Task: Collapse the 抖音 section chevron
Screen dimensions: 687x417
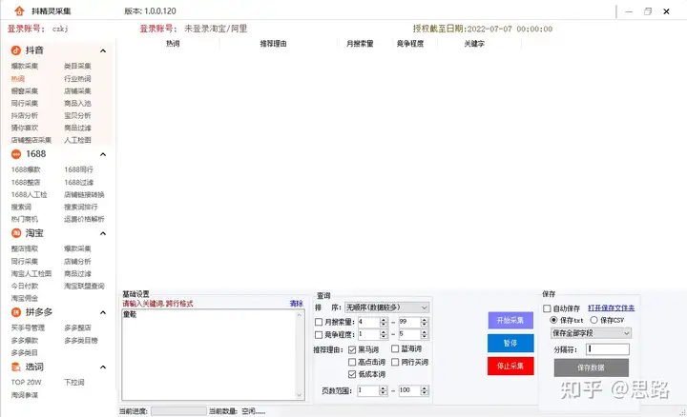Action: click(103, 51)
